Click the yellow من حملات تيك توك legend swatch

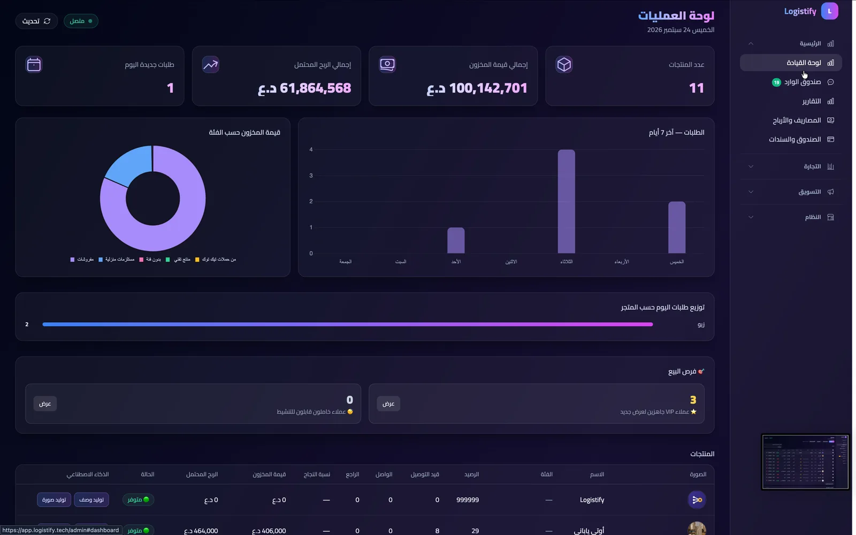197,259
